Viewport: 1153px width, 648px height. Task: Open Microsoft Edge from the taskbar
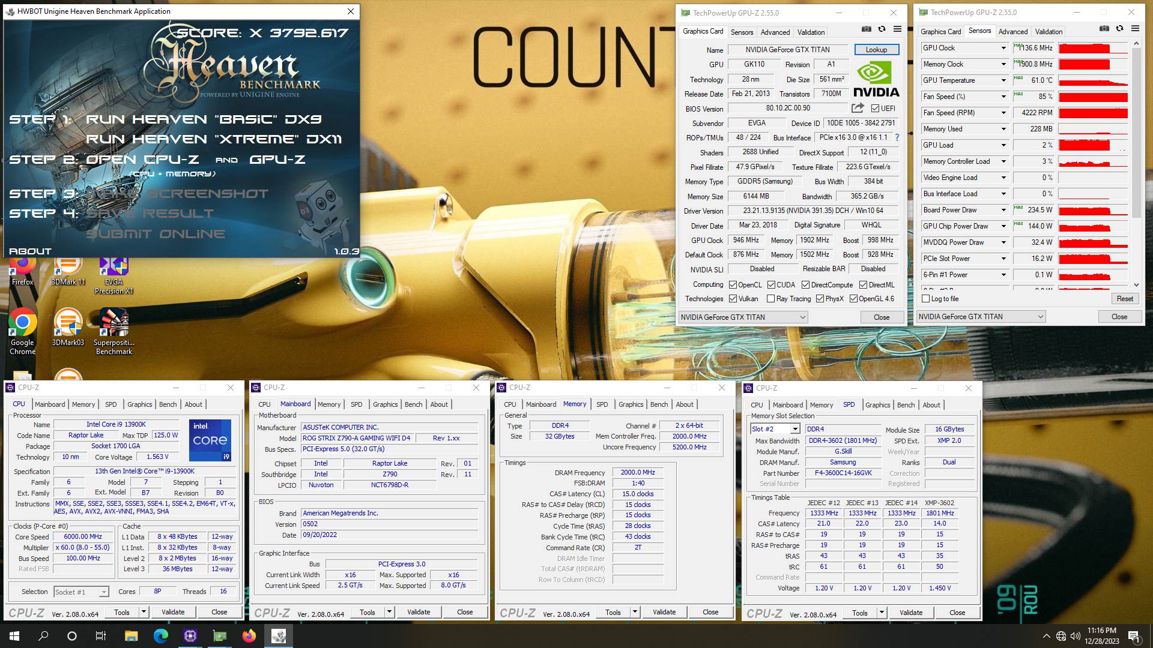tap(160, 636)
